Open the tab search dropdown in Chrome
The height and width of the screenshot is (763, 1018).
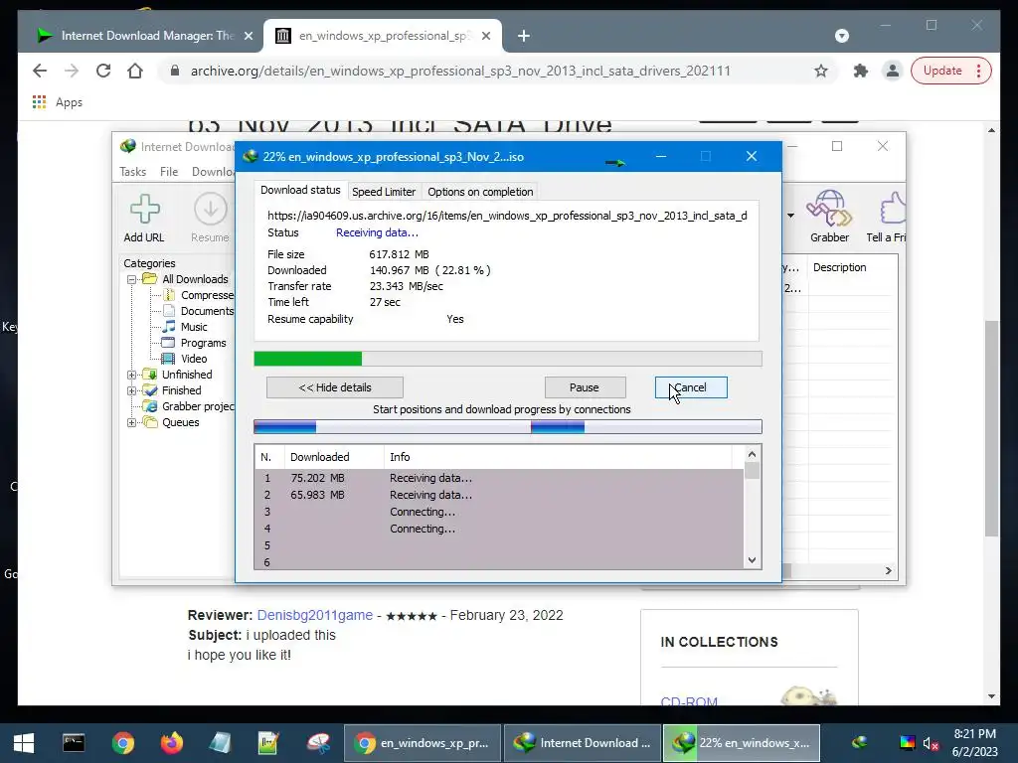(x=842, y=36)
